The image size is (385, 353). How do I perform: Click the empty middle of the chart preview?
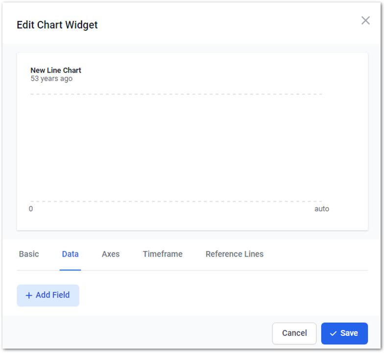pos(176,147)
